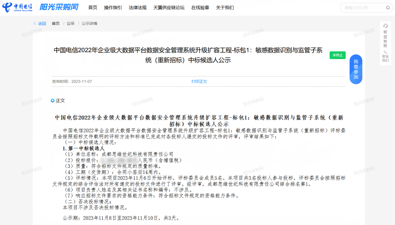Click the search magnifier icon
This screenshot has width=395, height=225.
(x=388, y=8)
